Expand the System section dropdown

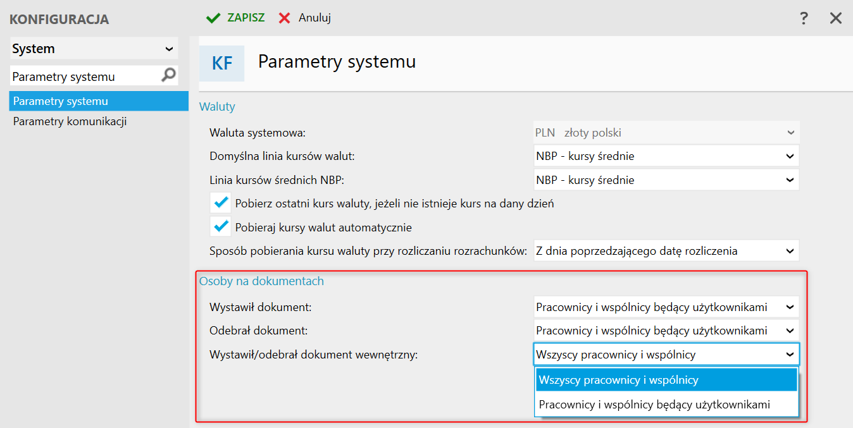click(169, 49)
